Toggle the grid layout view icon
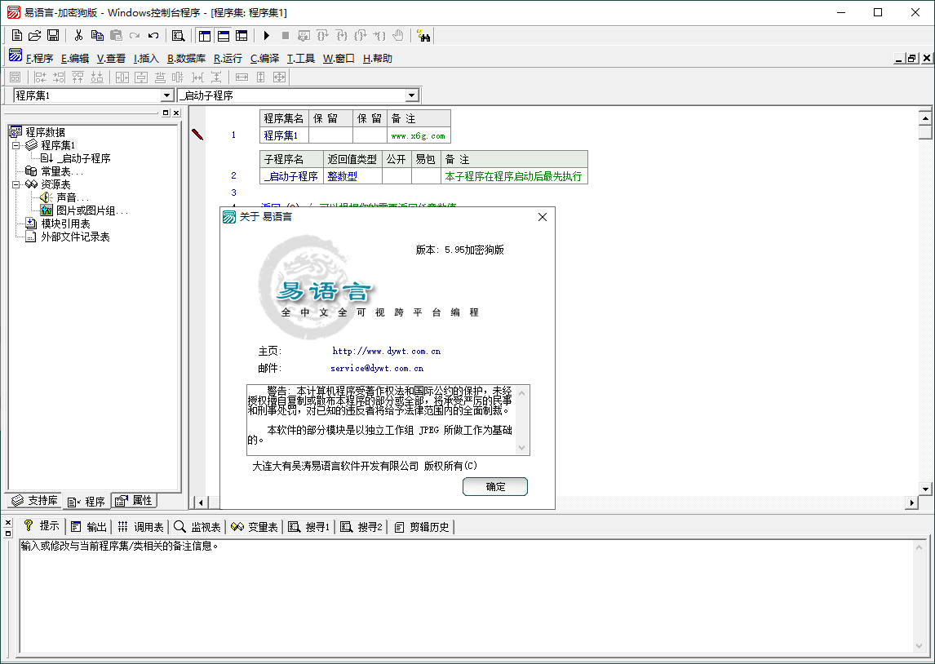 point(240,35)
